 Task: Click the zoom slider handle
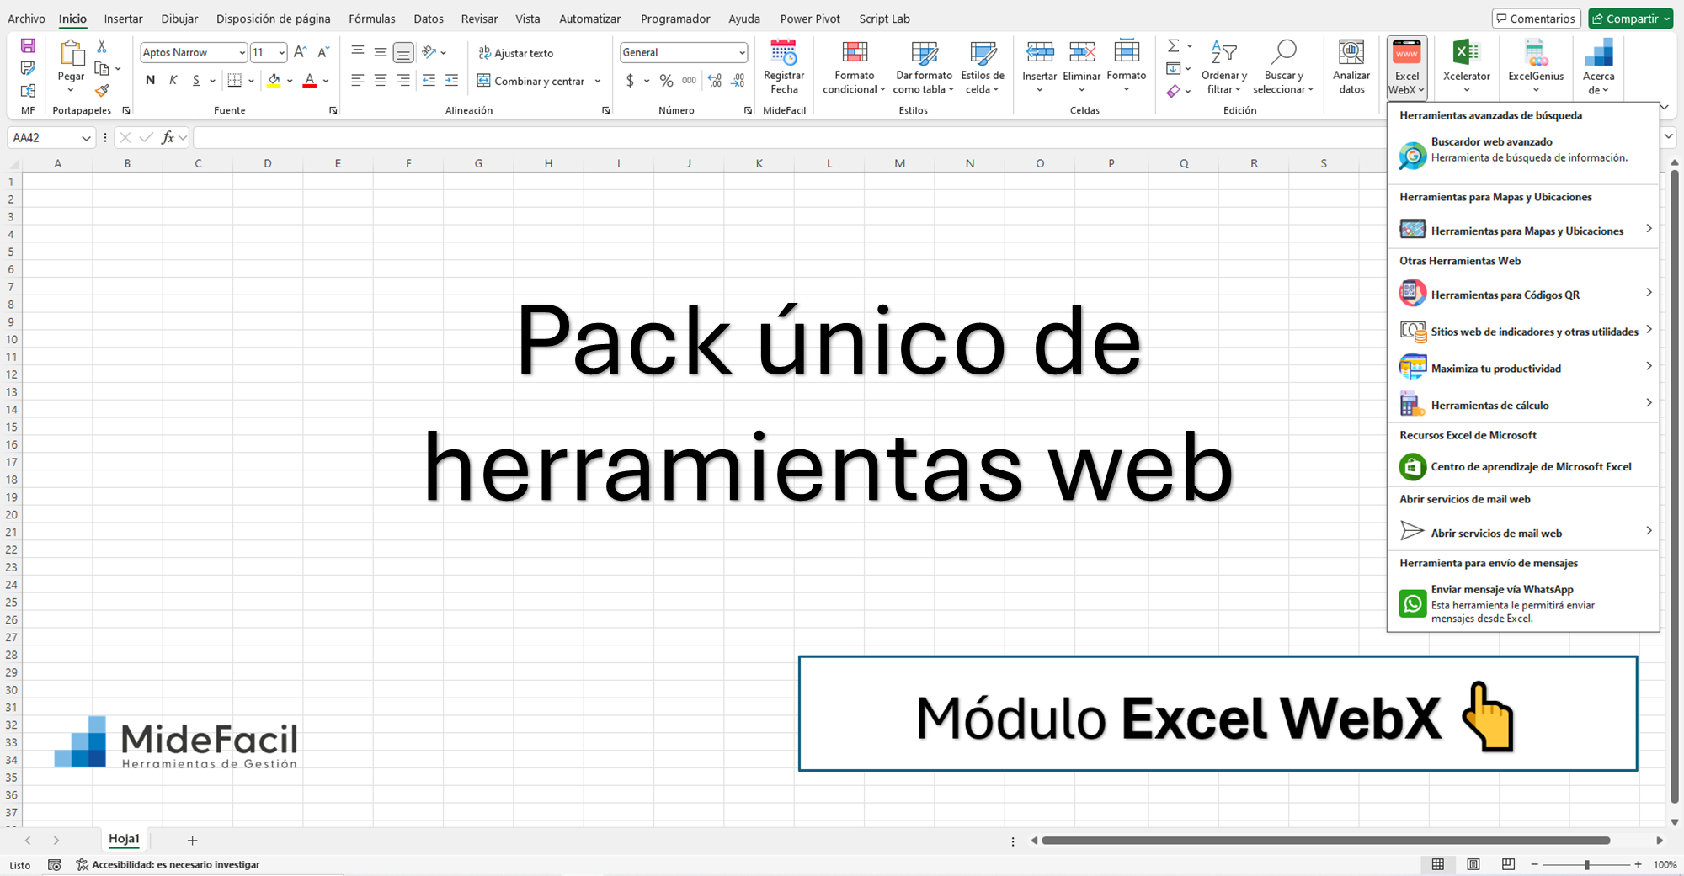pyautogui.click(x=1586, y=864)
